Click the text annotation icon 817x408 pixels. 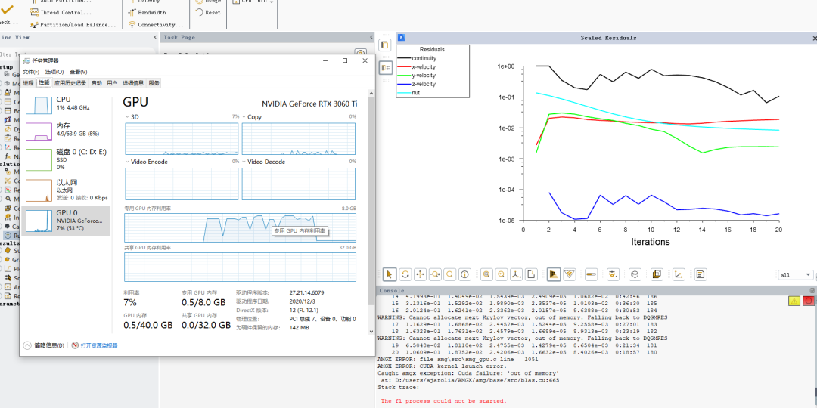[701, 274]
